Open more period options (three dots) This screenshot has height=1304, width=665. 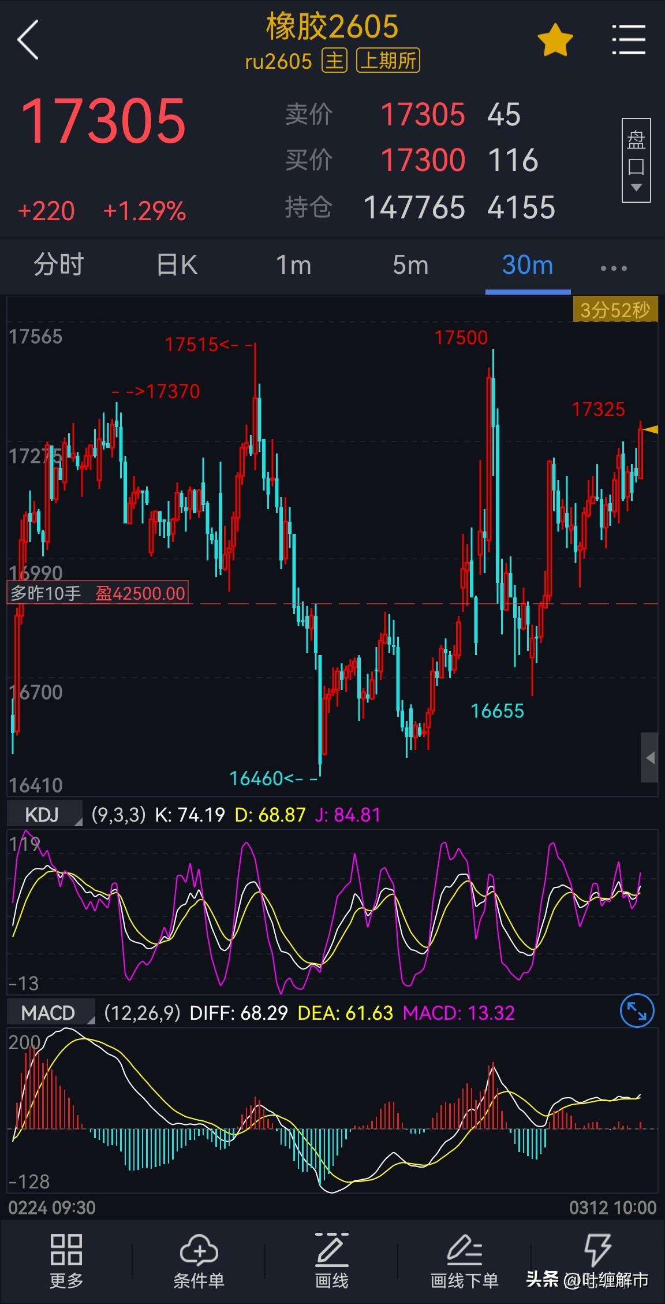click(614, 268)
